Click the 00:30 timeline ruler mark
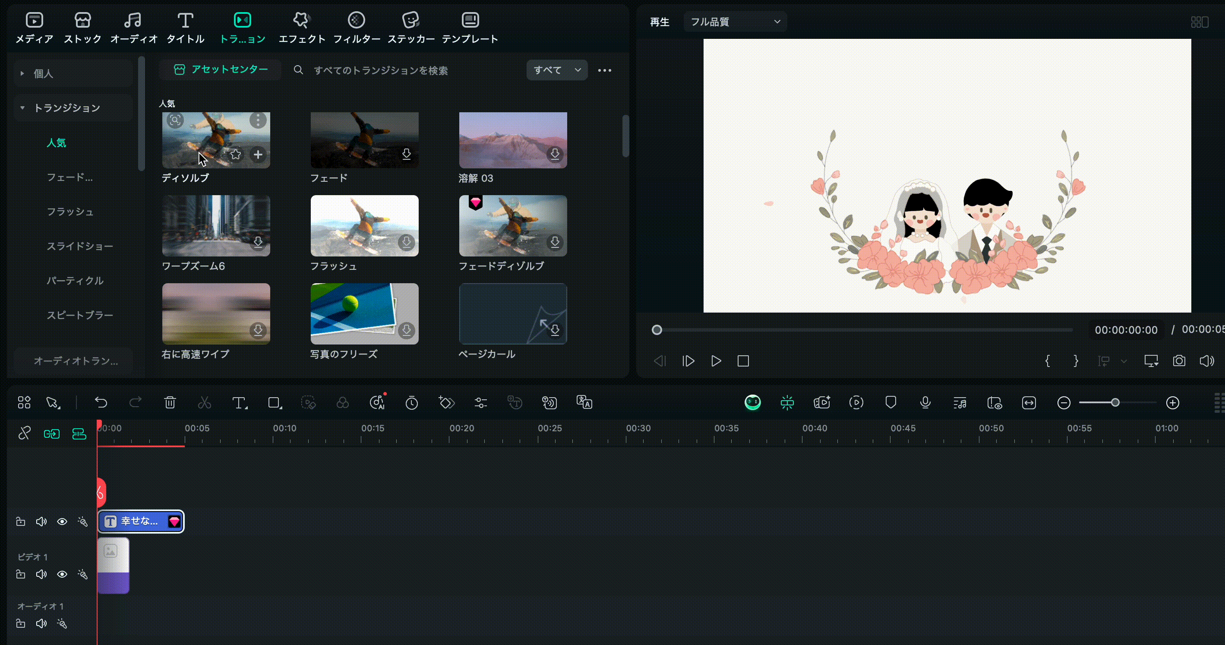 [x=638, y=428]
